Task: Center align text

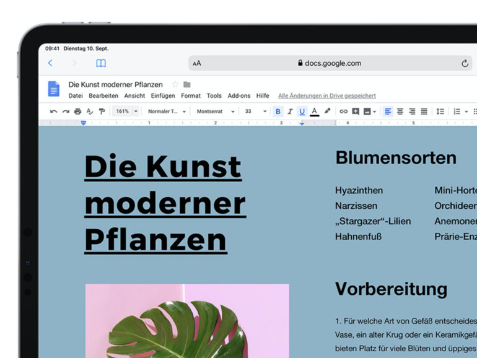Action: tap(400, 111)
